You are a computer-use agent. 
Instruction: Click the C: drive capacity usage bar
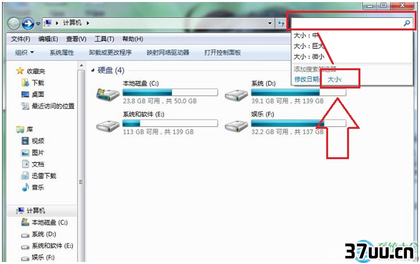170,92
